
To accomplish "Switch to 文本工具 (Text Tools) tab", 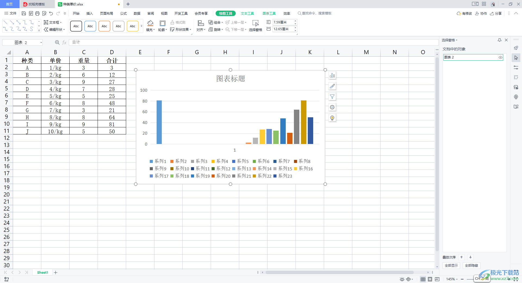I will [x=247, y=13].
